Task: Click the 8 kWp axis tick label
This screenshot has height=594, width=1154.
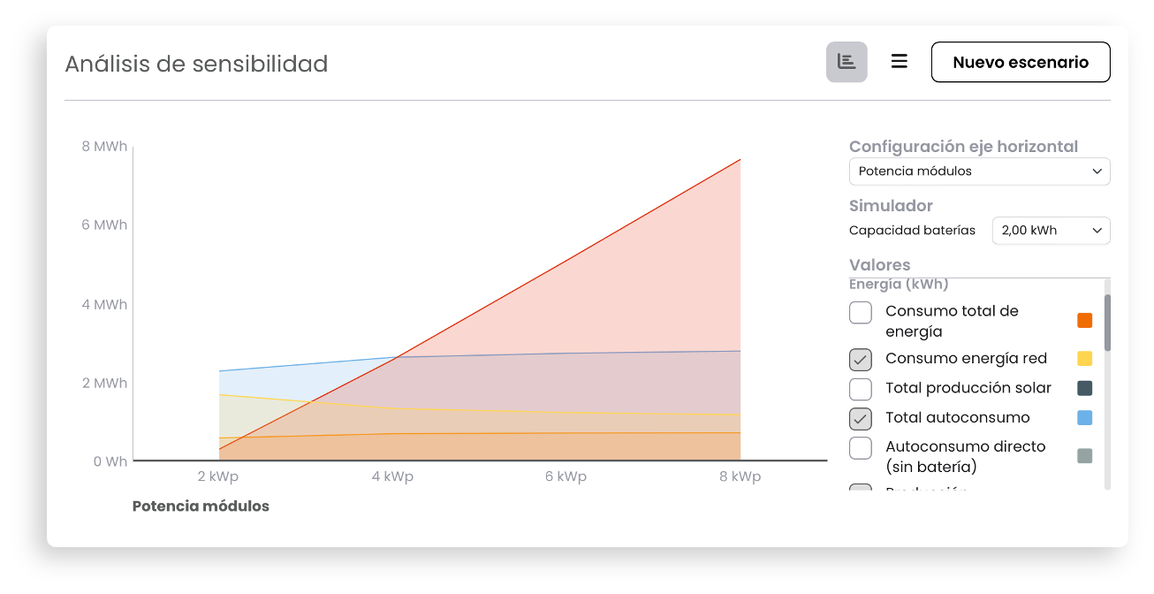Action: (740, 476)
